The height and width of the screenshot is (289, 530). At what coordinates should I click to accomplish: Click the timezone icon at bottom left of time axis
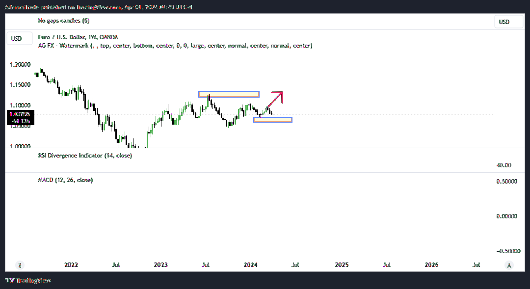click(x=20, y=265)
